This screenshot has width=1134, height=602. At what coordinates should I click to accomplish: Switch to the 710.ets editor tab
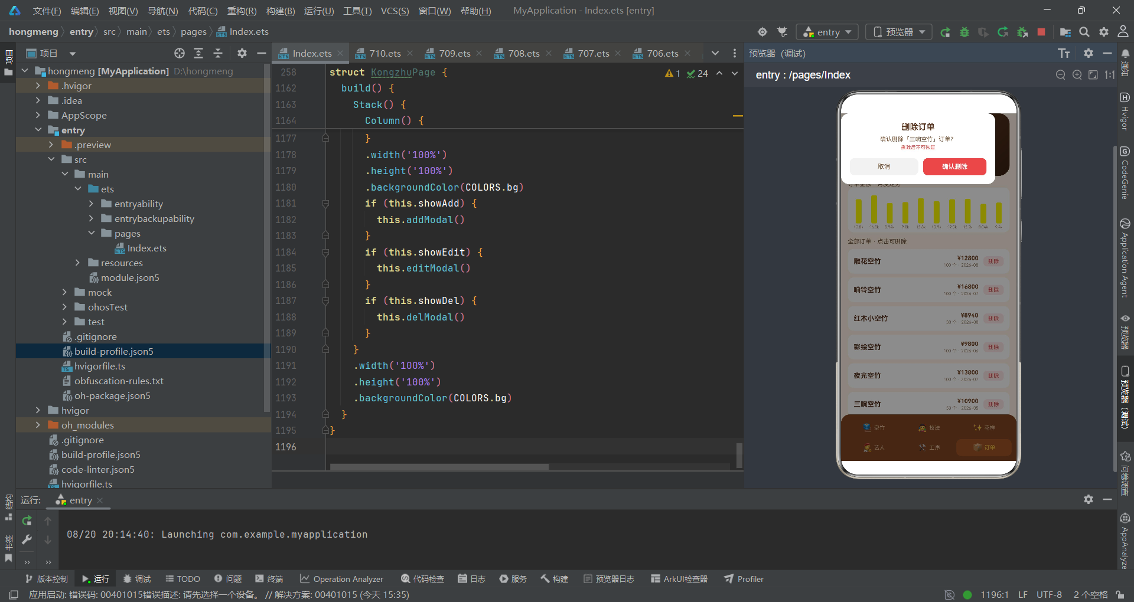pos(384,53)
